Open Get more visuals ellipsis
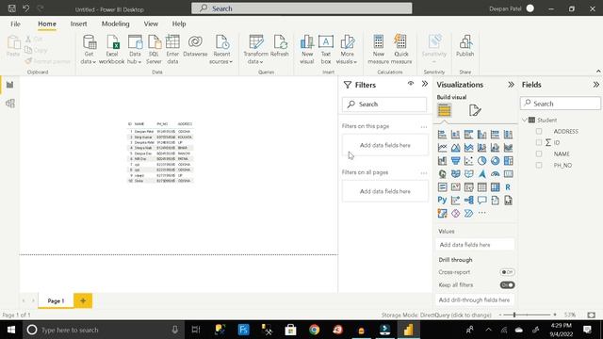The image size is (603, 339). click(x=481, y=214)
